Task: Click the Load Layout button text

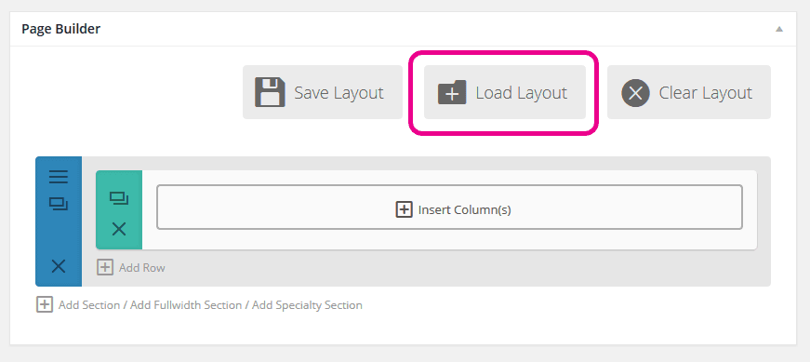Action: 521,93
